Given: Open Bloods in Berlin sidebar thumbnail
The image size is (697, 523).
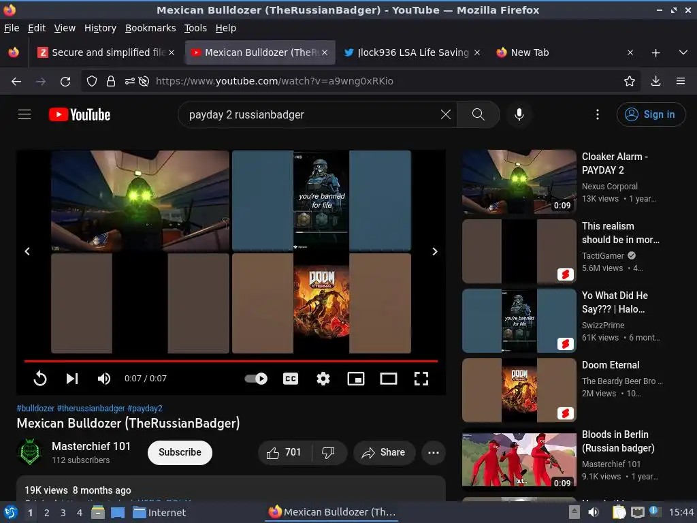Looking at the screenshot, I should click(519, 460).
